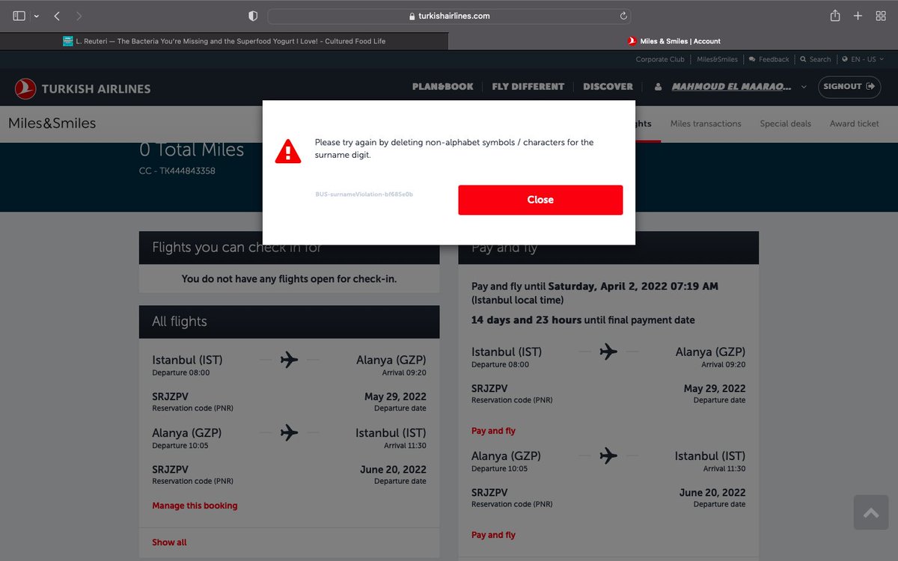Viewport: 898px width, 561px height.
Task: Focus the turkishairlines.com address bar
Action: (x=449, y=16)
